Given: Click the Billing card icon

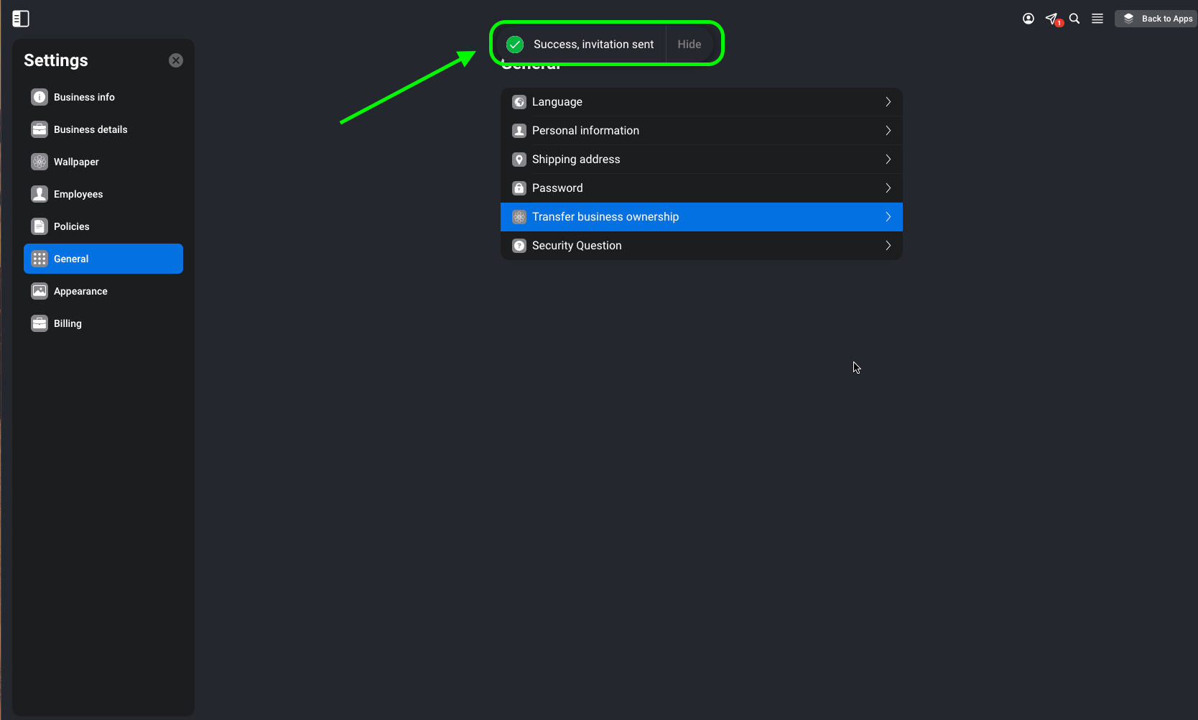Looking at the screenshot, I should click(40, 323).
